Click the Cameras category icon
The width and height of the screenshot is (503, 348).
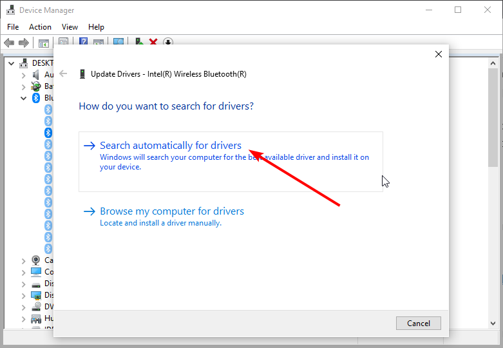point(36,260)
